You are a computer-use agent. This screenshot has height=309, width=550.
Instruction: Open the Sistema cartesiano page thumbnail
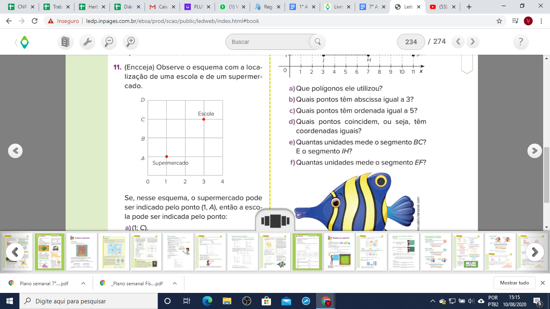tap(82, 252)
